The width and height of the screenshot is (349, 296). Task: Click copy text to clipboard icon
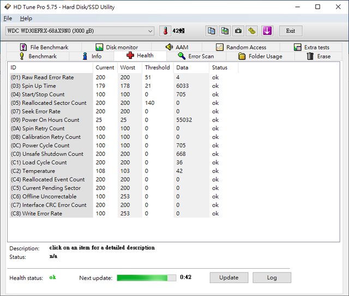click(211, 31)
